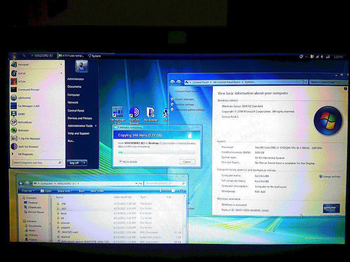
Task: Launch RefreshIcon from the Start menu
Action: click(x=37, y=122)
